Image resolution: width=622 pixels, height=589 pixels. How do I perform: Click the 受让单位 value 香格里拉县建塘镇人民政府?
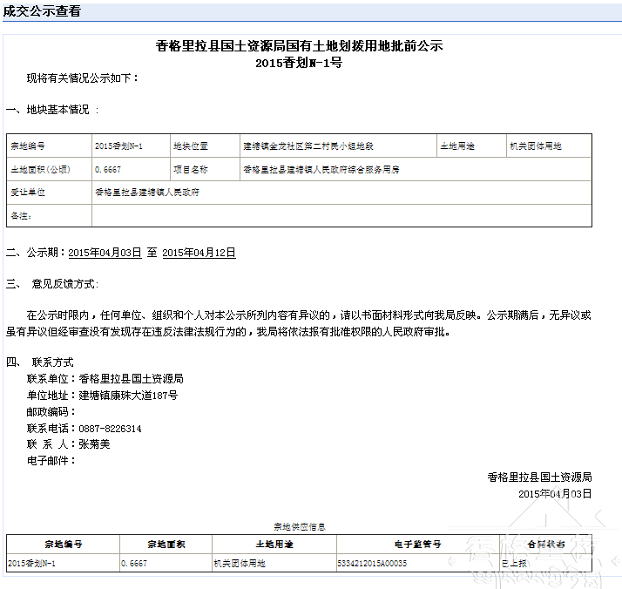(147, 193)
